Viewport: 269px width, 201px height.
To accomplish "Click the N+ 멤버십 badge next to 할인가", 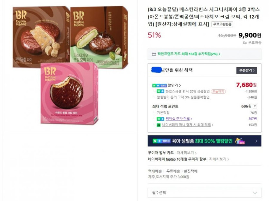I will (159, 86).
